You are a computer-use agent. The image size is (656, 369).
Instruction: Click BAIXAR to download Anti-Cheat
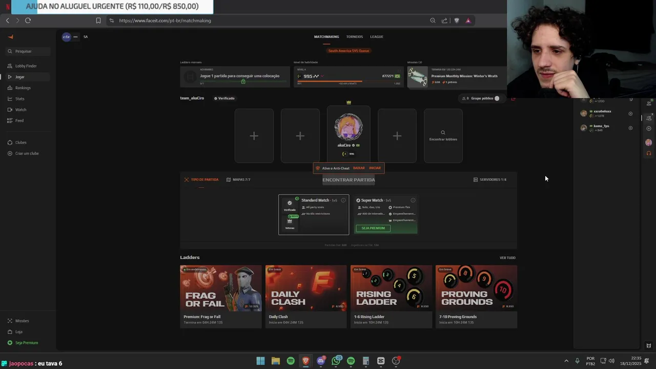[359, 168]
